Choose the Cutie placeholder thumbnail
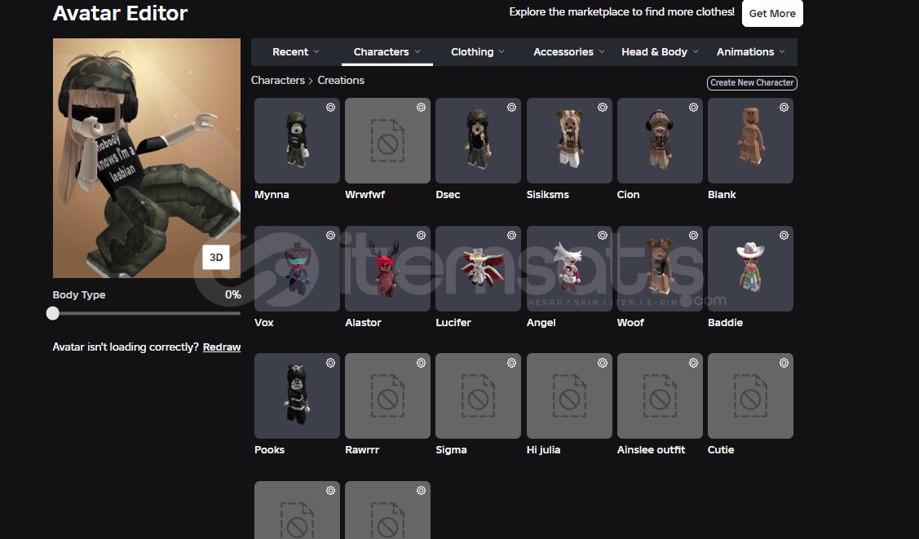 click(x=750, y=396)
